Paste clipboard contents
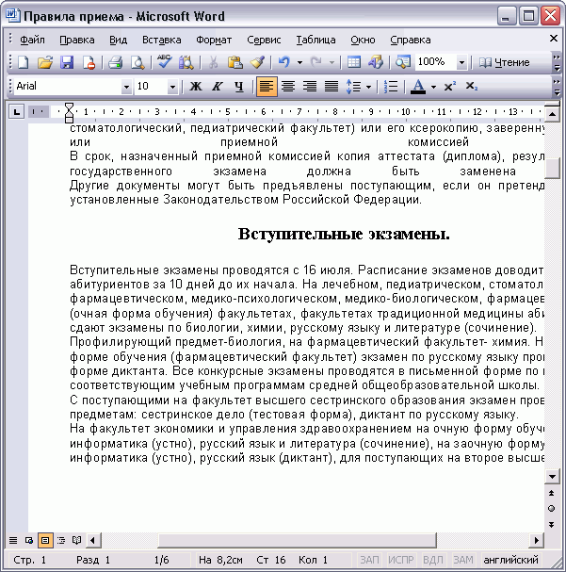 [x=235, y=62]
